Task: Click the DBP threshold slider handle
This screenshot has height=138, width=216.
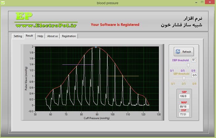Action: click(x=188, y=65)
